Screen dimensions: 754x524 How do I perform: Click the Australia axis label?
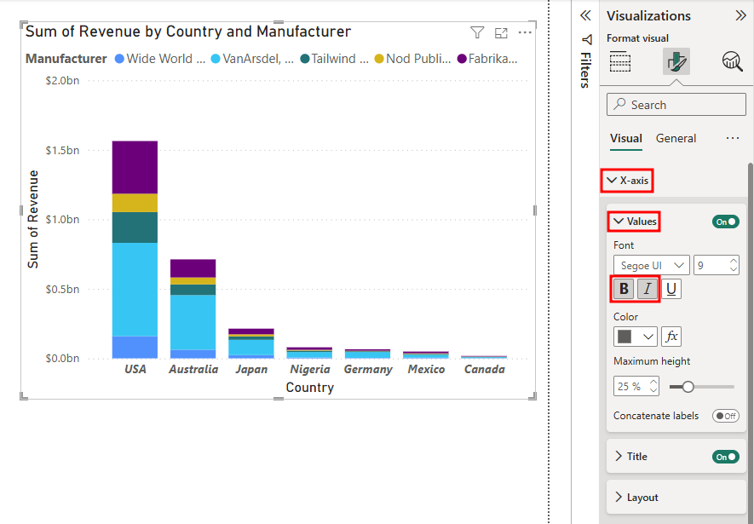coord(193,369)
